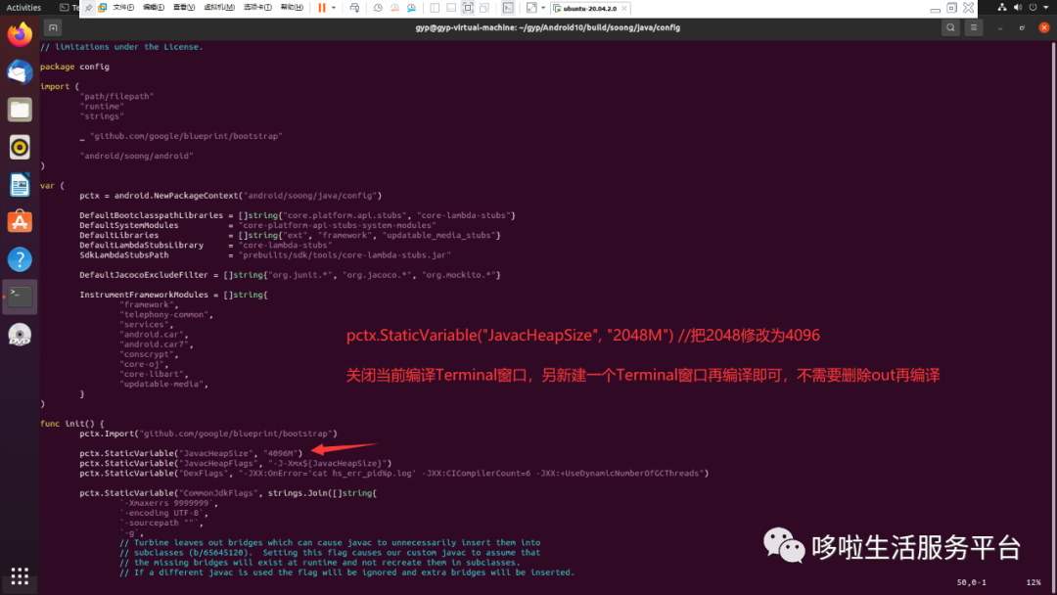Take a VM snapshot via toolbar icon

point(378,8)
